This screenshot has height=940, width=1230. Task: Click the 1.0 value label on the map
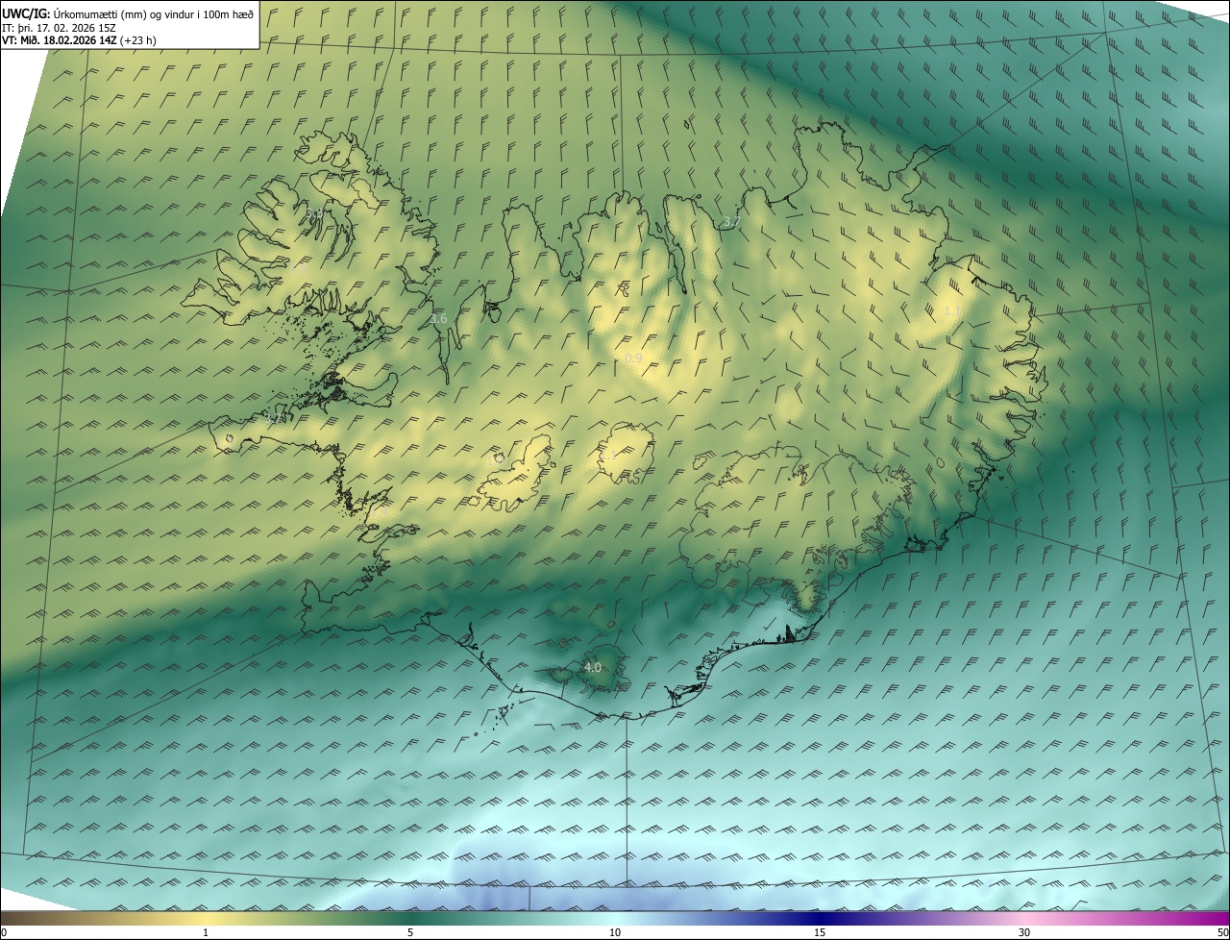point(496,459)
